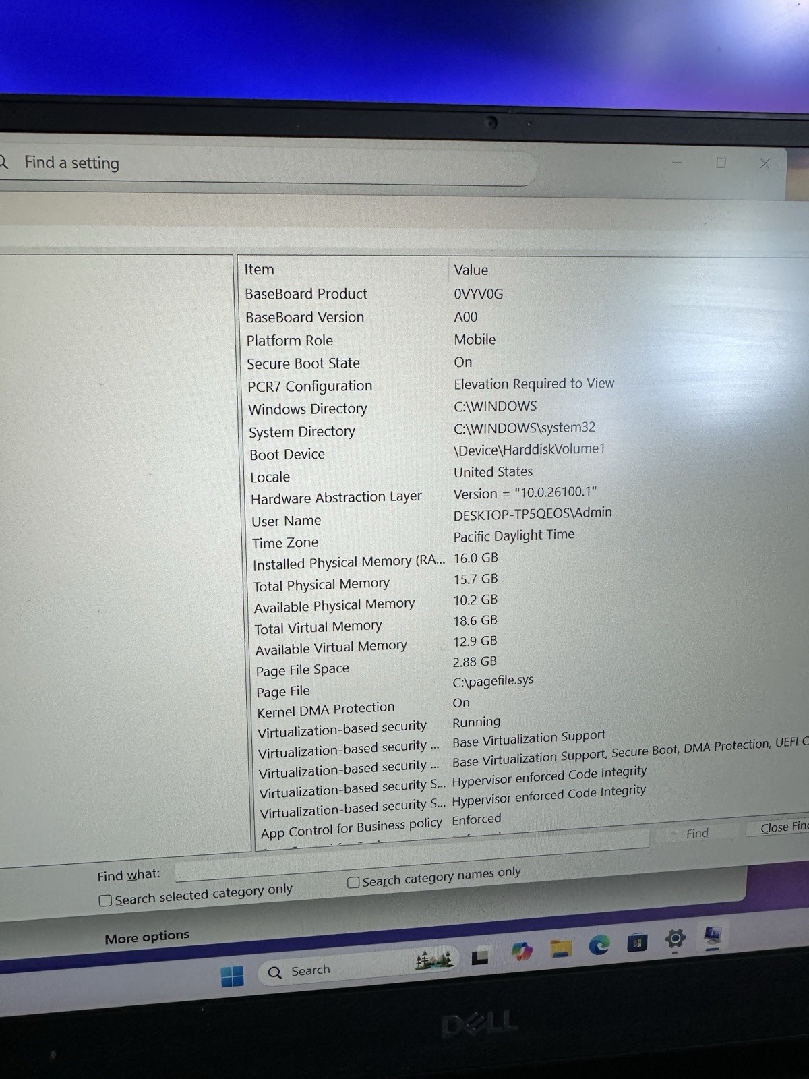
Task: Click the taskbar Search box
Action: 357,967
